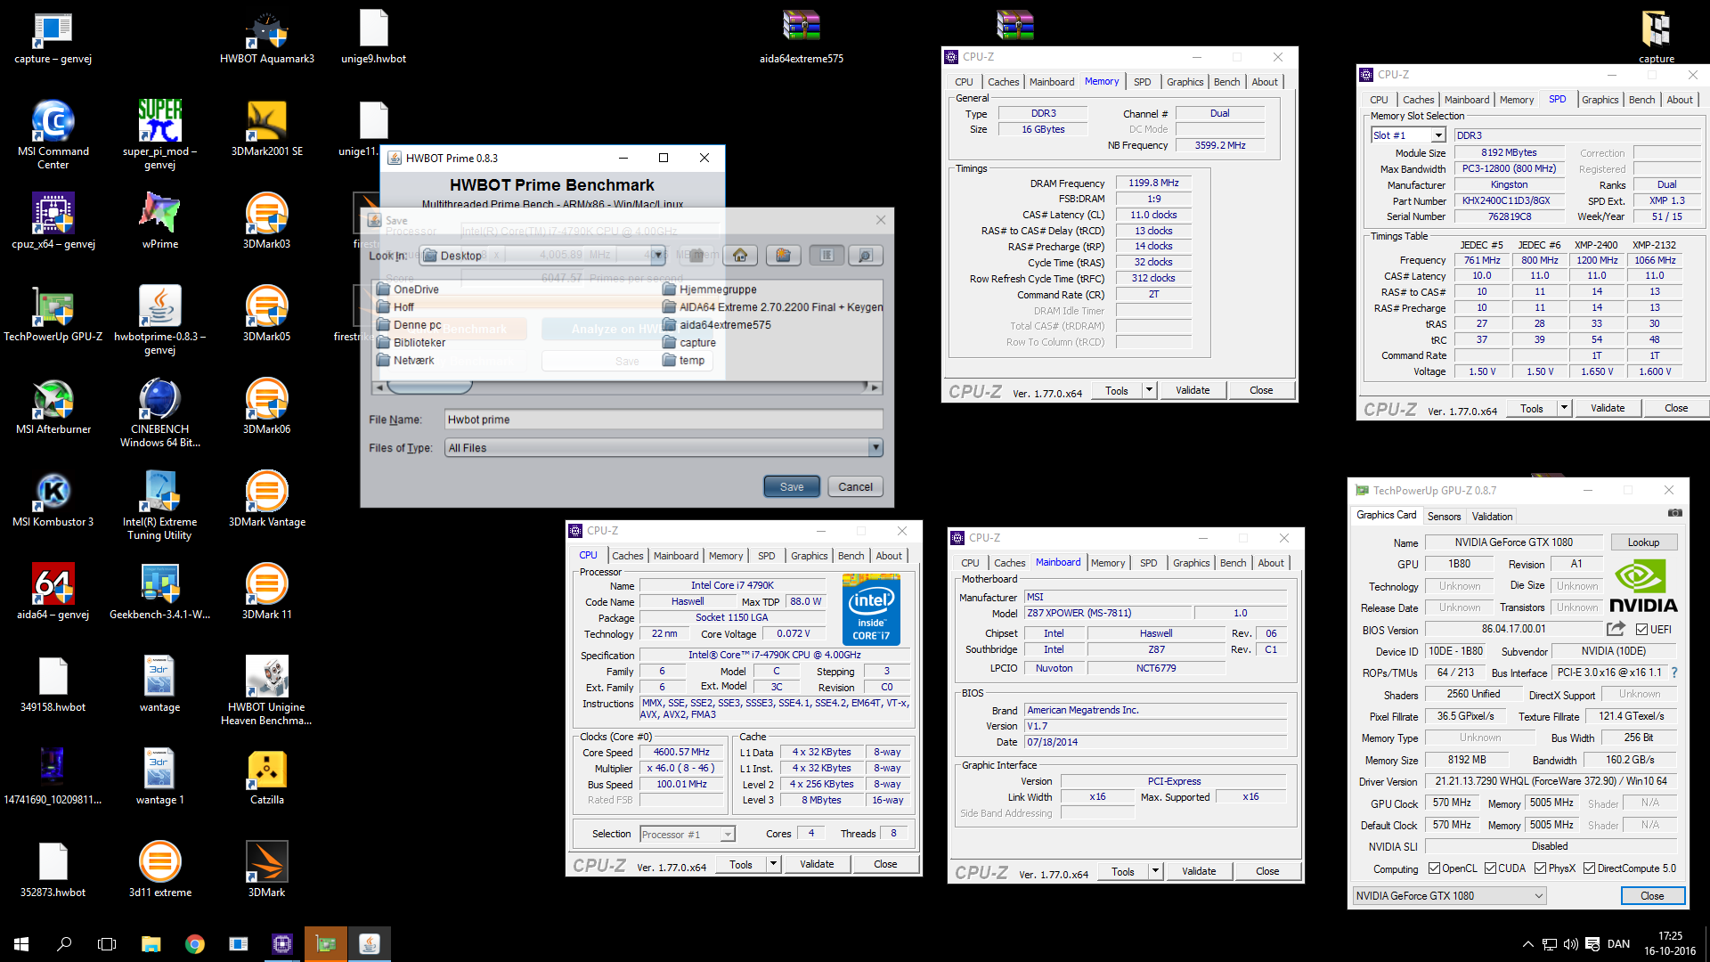This screenshot has height=962, width=1710.
Task: Switch to Validation tab in GPU-Z
Action: 1492,517
